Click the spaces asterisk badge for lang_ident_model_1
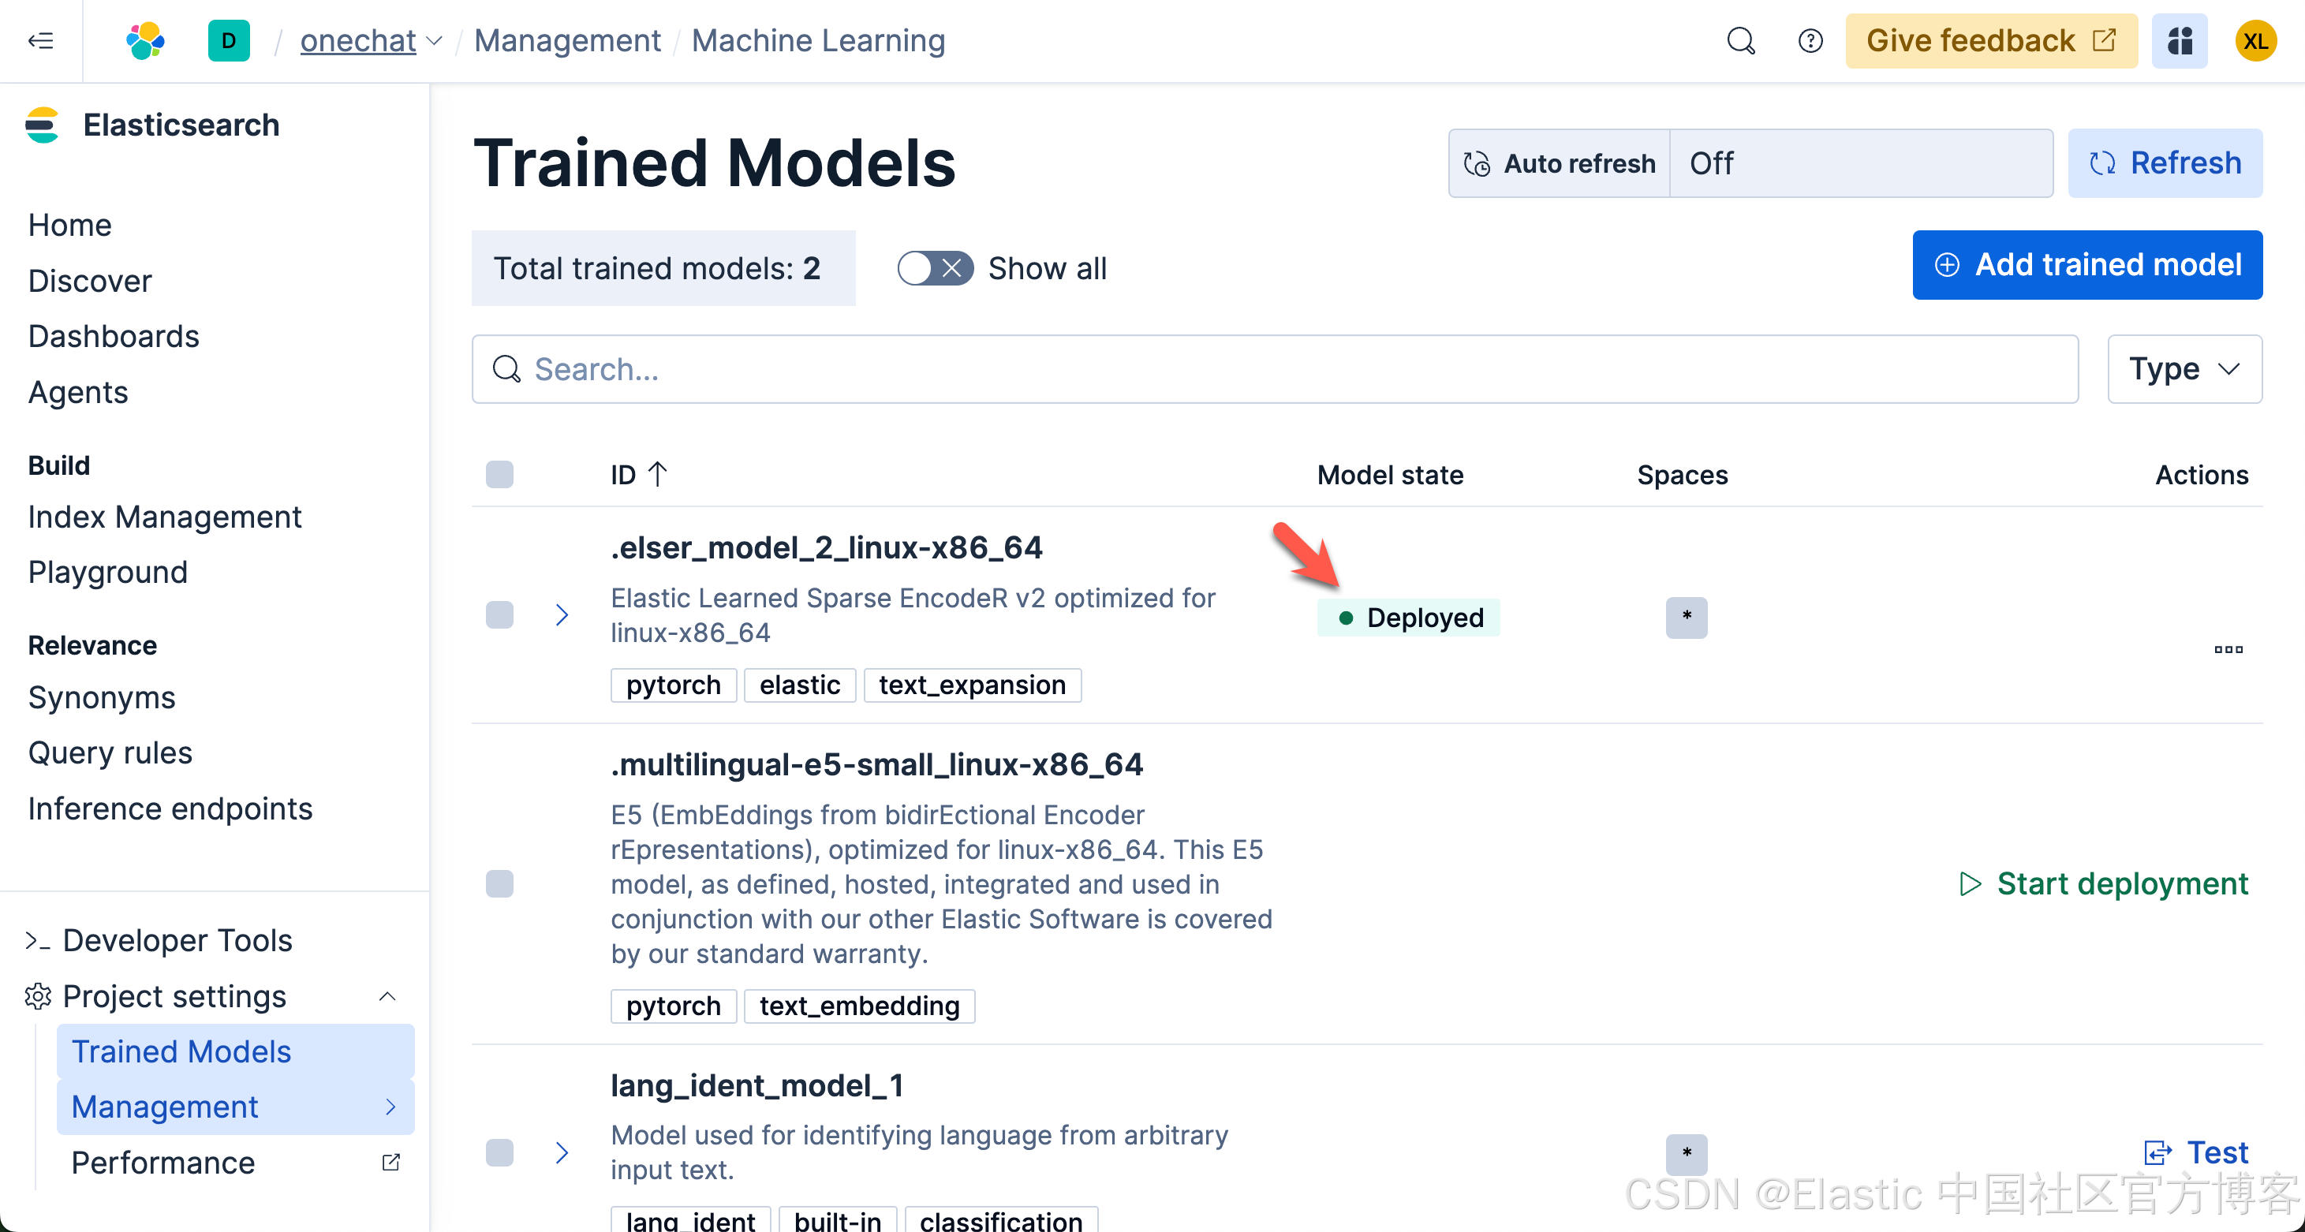 tap(1686, 1154)
